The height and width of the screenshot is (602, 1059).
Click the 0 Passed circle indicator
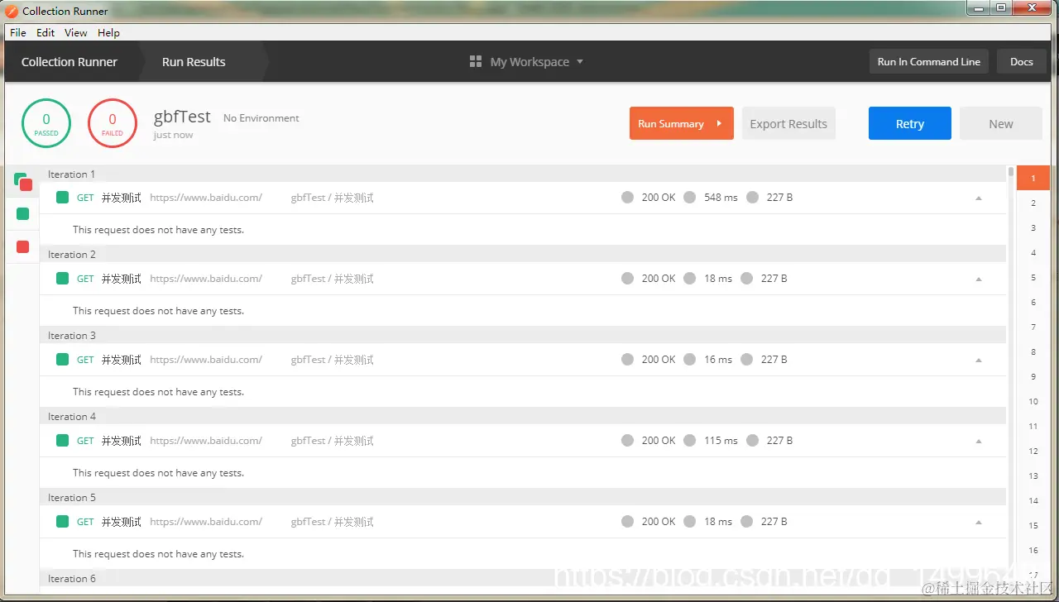point(46,123)
